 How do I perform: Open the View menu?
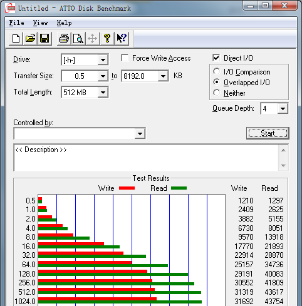40,23
